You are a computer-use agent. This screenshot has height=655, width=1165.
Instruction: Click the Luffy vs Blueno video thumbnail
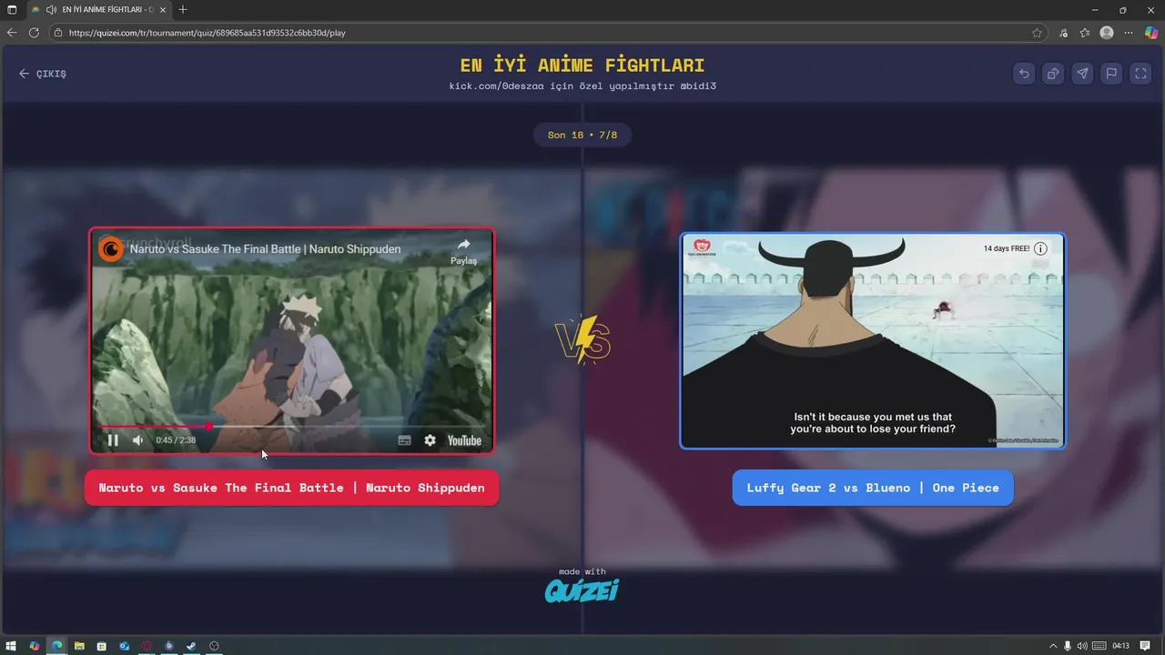click(873, 341)
